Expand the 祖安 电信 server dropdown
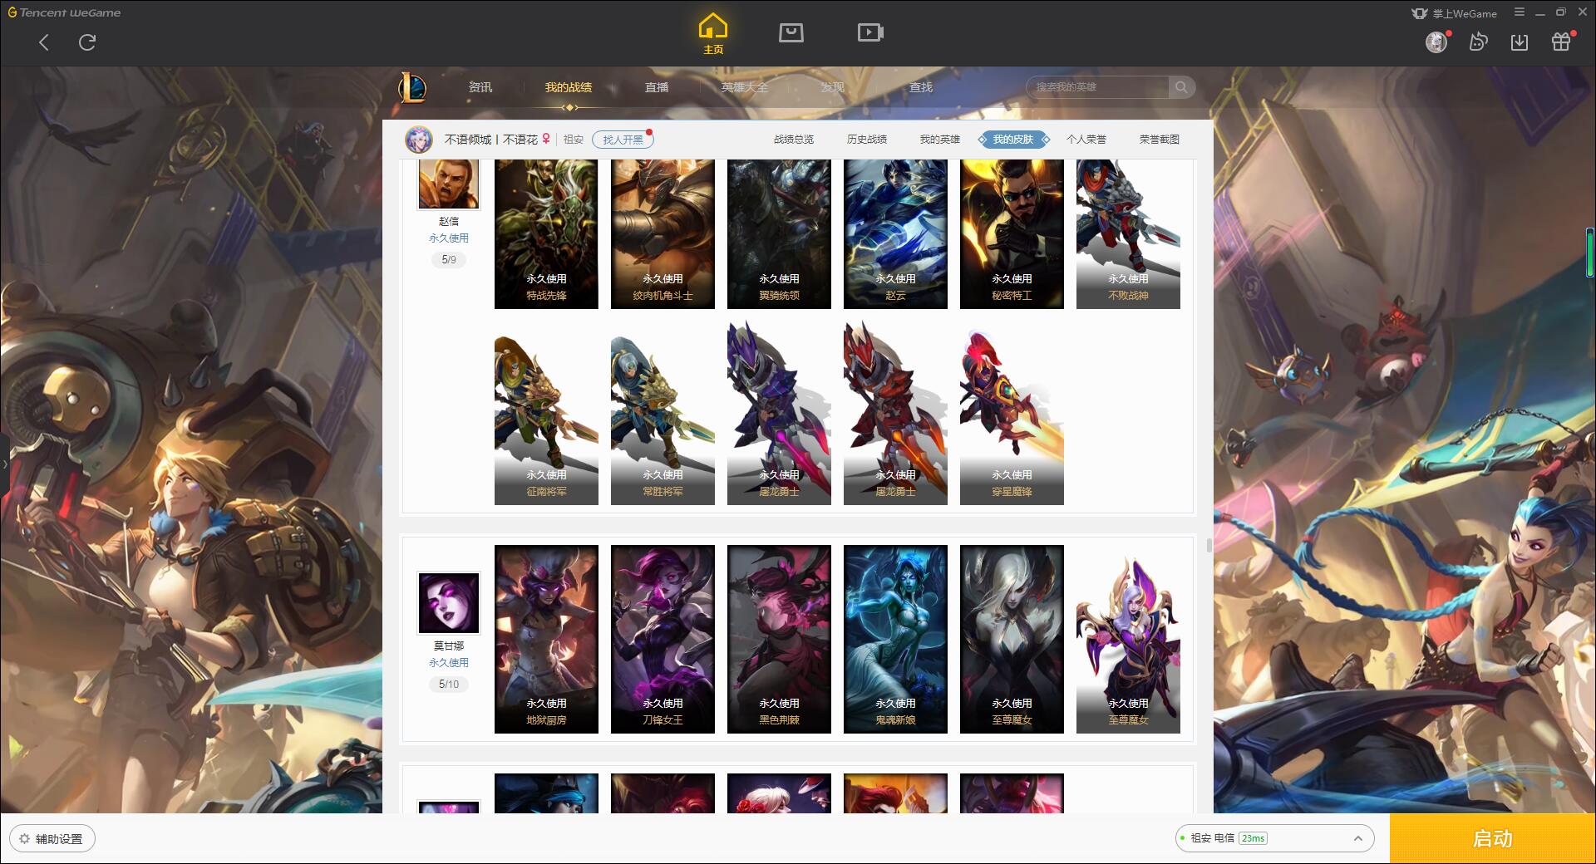The image size is (1596, 864). tap(1274, 838)
